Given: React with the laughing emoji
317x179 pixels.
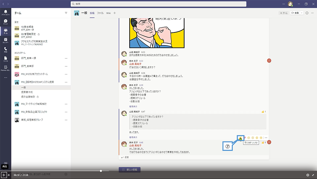Looking at the screenshot, I should tap(249, 138).
